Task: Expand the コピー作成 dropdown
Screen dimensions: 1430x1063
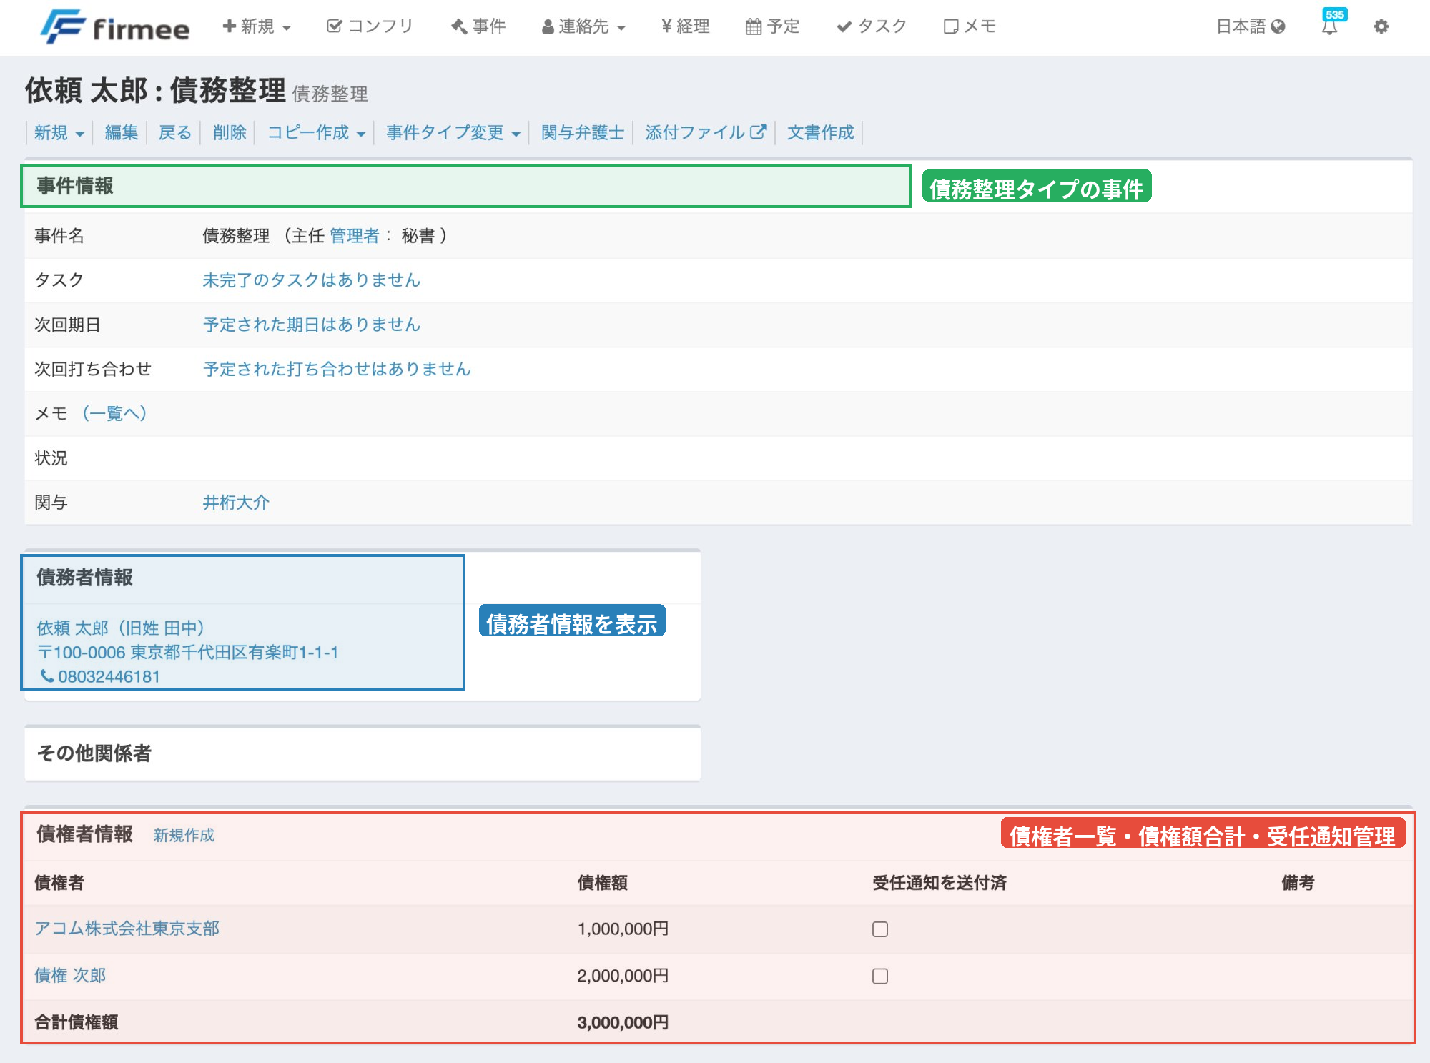Action: [316, 132]
